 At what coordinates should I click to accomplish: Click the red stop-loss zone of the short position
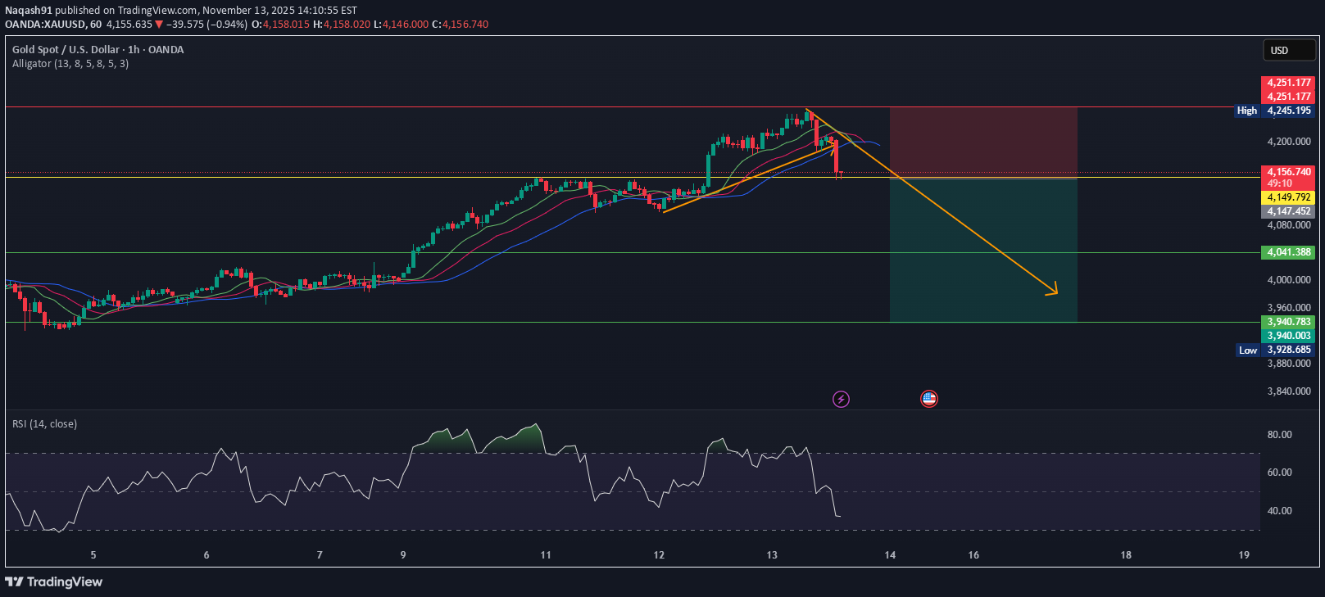(x=982, y=142)
